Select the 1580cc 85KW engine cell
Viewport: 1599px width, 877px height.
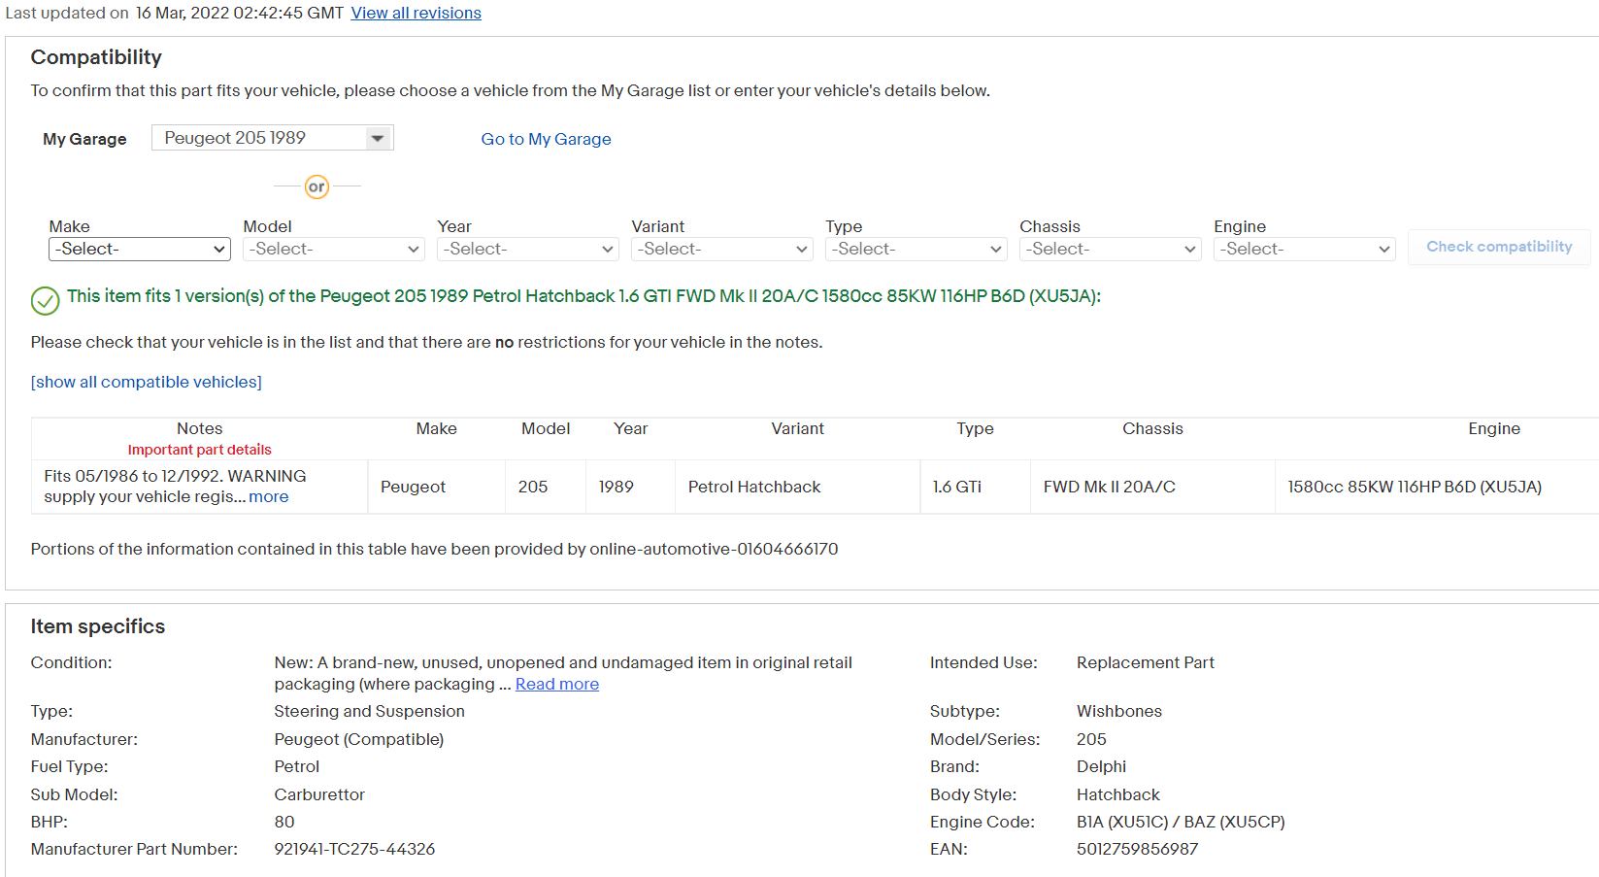(x=1437, y=487)
